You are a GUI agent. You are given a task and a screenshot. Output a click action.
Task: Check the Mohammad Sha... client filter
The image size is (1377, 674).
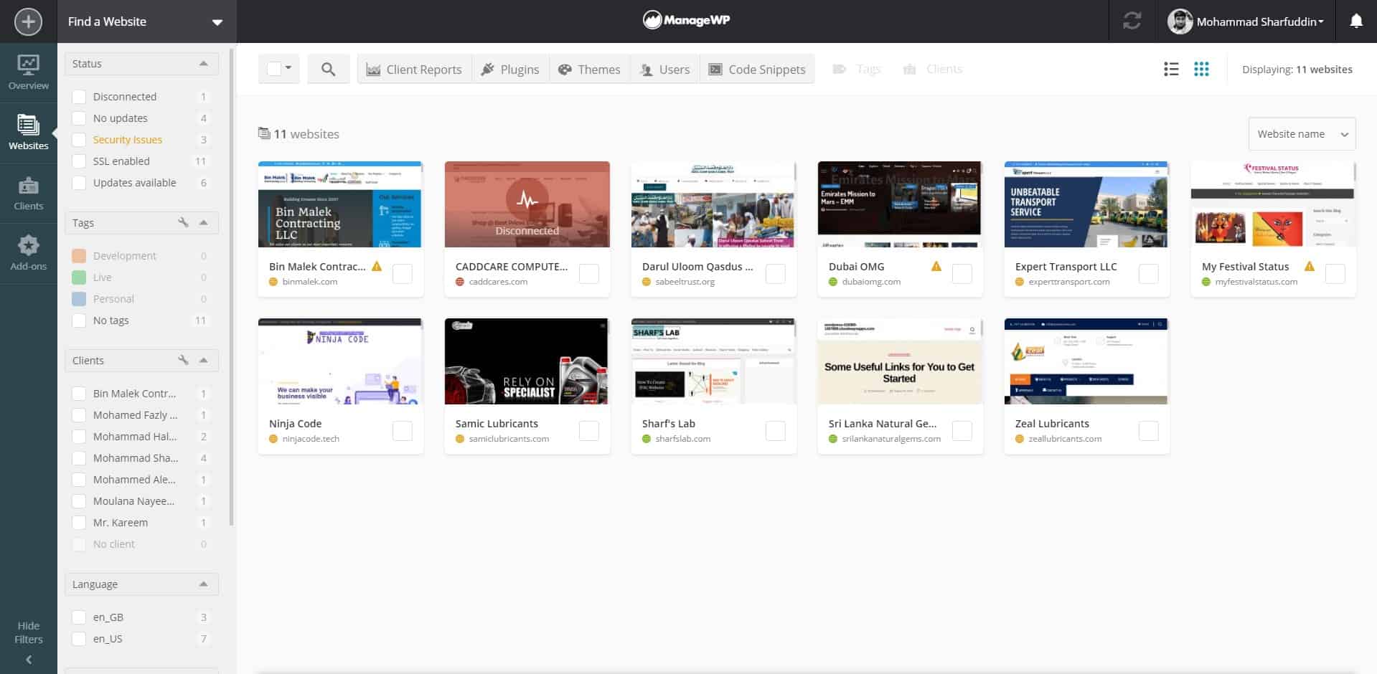coord(79,458)
